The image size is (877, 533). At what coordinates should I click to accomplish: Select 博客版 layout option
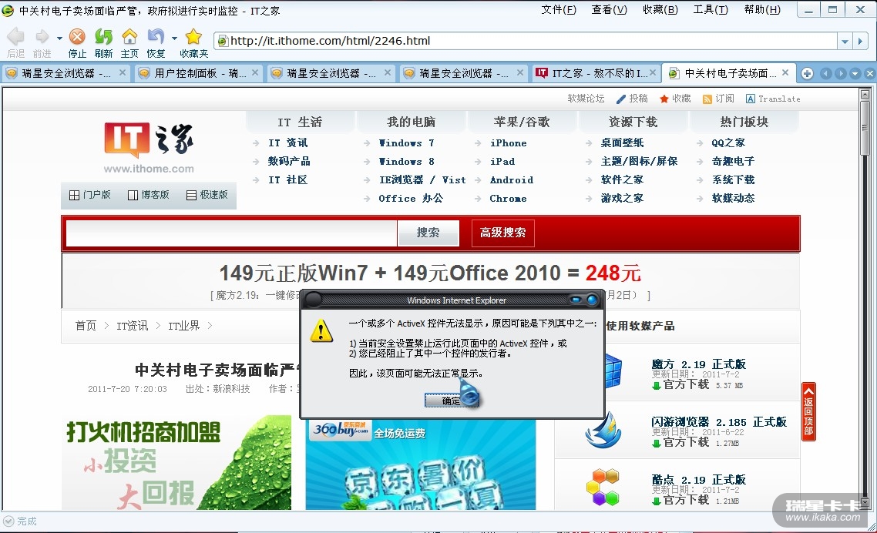coord(148,195)
